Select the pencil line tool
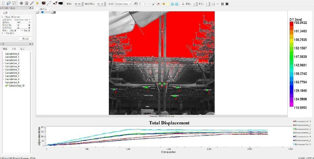This screenshot has width=314, height=159. pos(32,3)
